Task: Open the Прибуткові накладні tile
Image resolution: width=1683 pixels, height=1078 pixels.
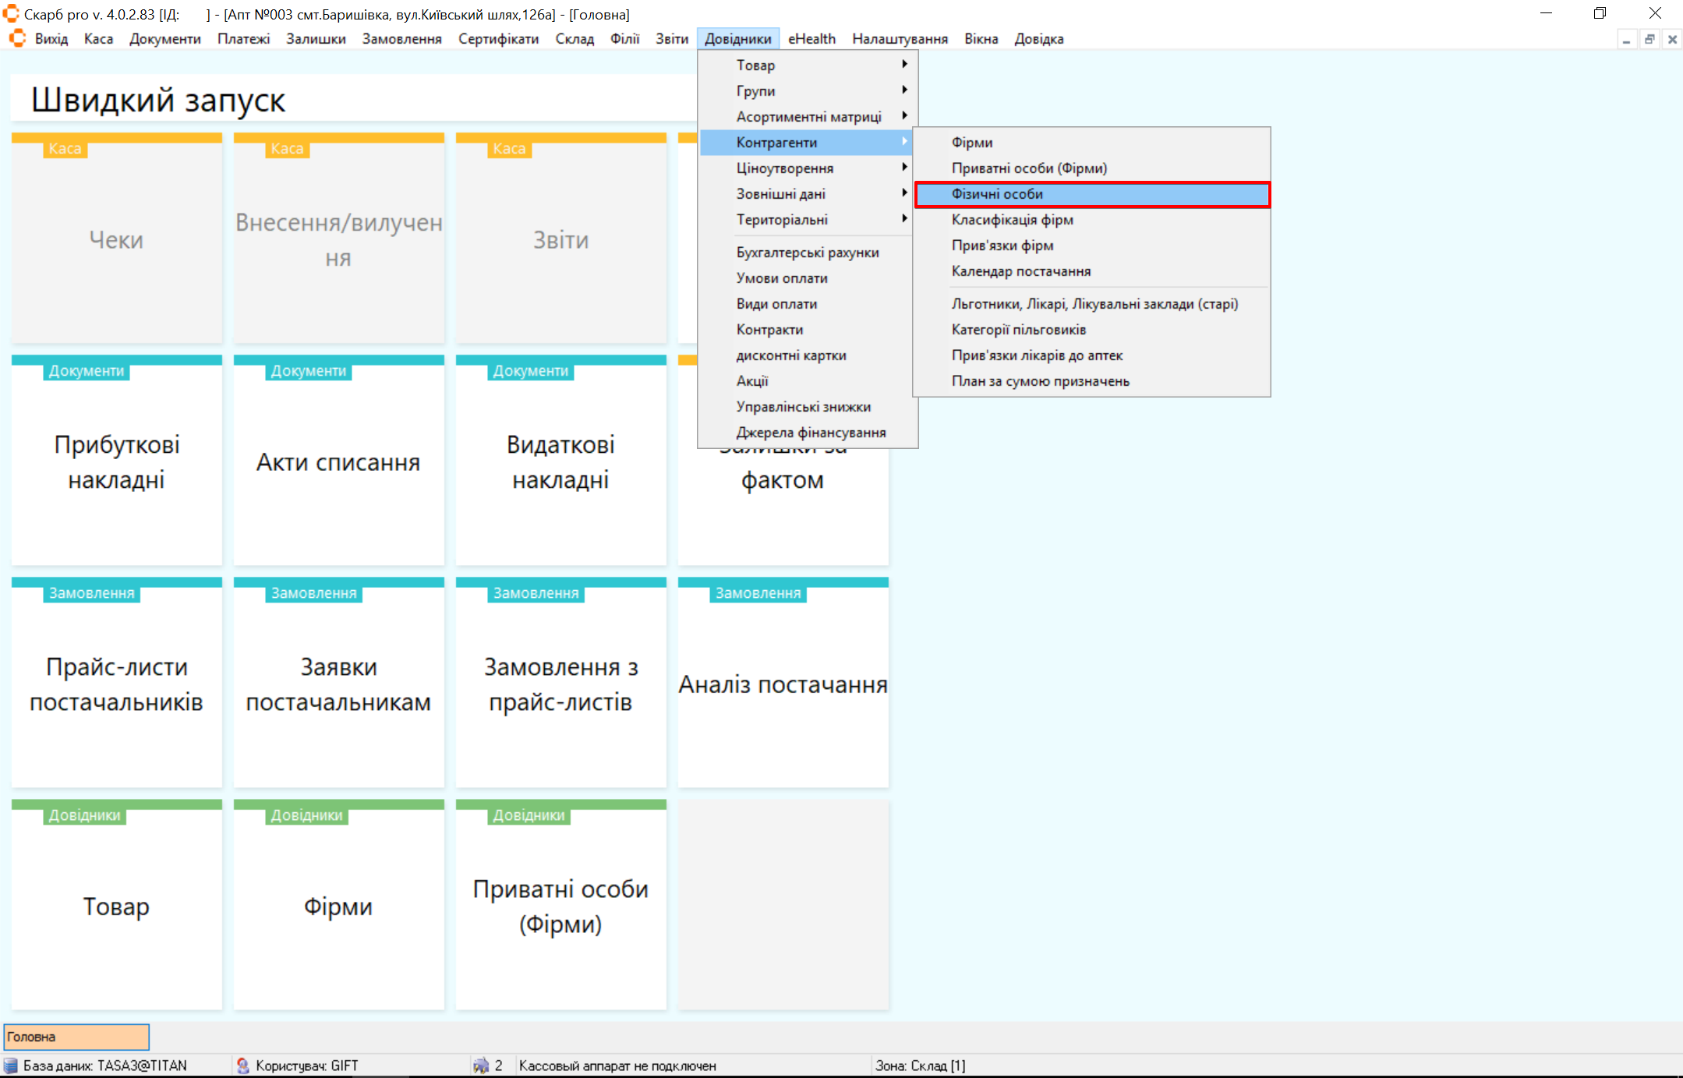Action: coord(116,461)
